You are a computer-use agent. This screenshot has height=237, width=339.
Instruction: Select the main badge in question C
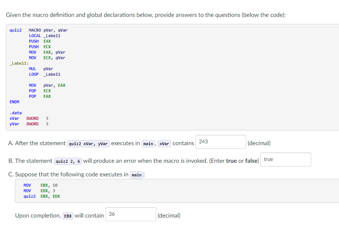point(136,175)
